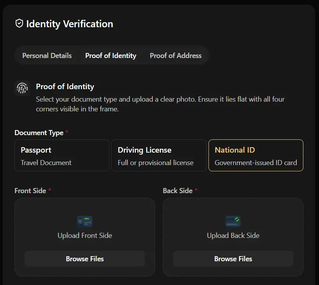
Task: Click the Proof of Identity section heading
Action: (x=65, y=86)
